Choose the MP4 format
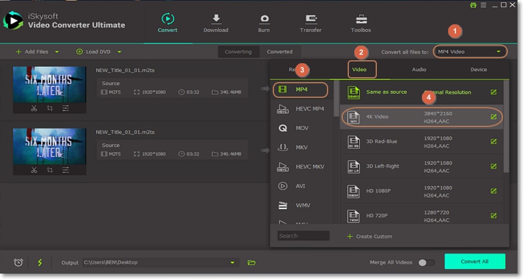The width and height of the screenshot is (523, 279). [300, 89]
